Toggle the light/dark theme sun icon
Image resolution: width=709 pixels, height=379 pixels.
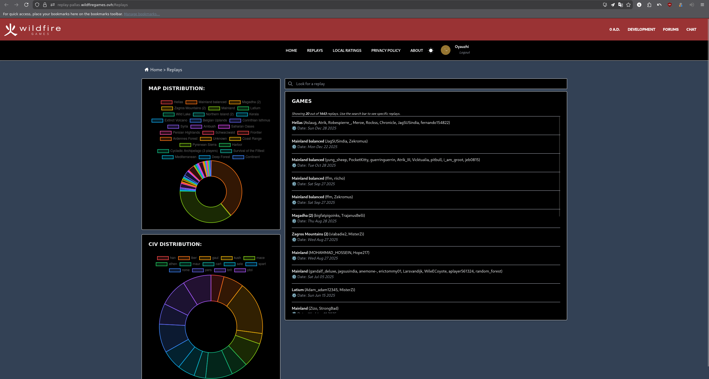pyautogui.click(x=431, y=50)
